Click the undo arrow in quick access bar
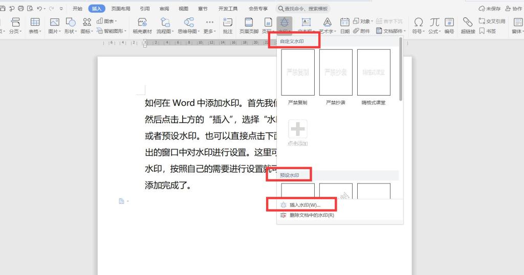Screen dimensions: 524x275 [39, 9]
